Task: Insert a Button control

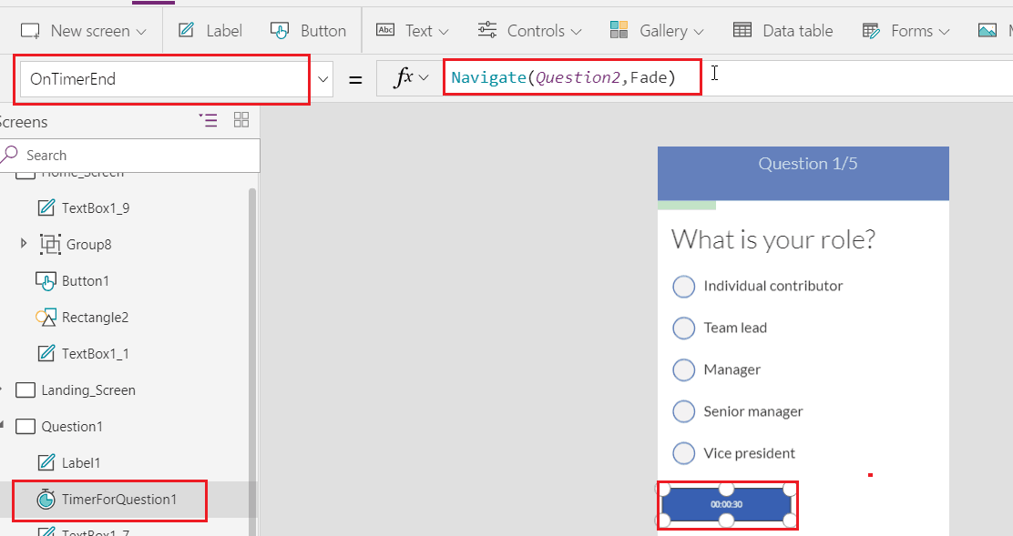Action: click(308, 30)
